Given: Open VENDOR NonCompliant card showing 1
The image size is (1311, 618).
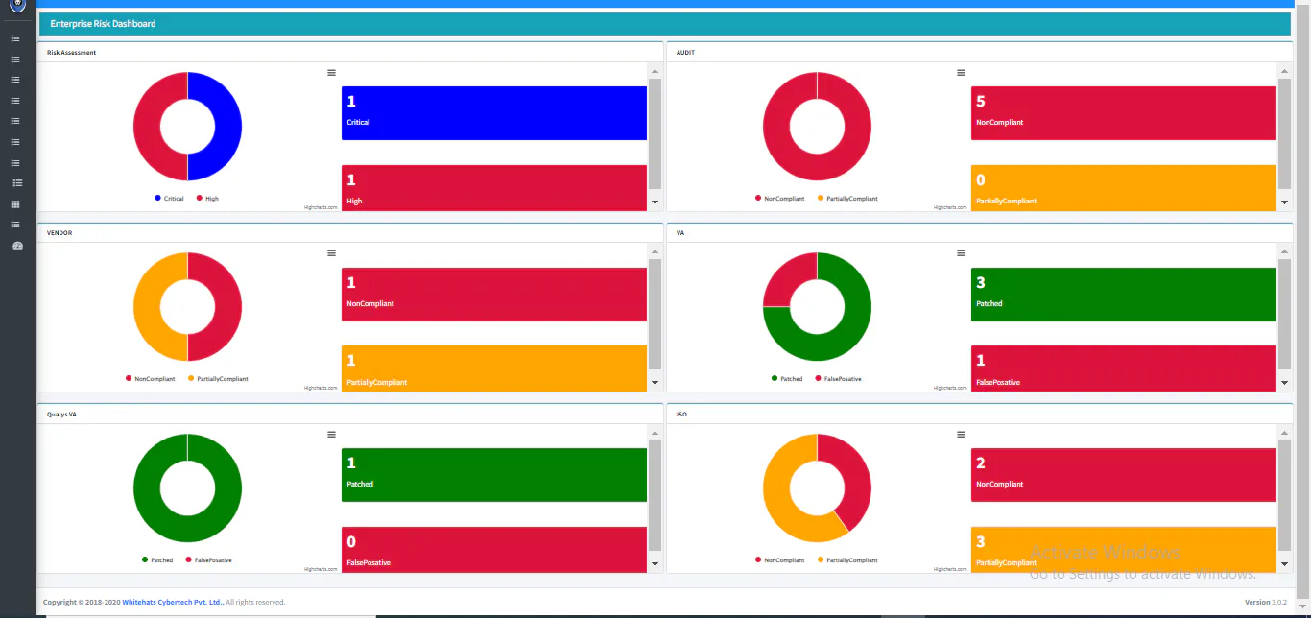Looking at the screenshot, I should tap(494, 295).
